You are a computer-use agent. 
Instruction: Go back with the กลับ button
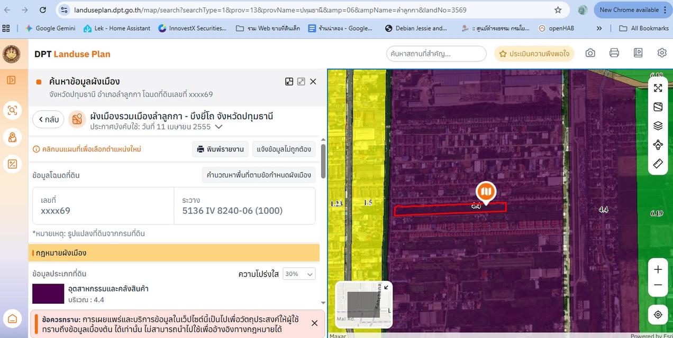coord(48,119)
